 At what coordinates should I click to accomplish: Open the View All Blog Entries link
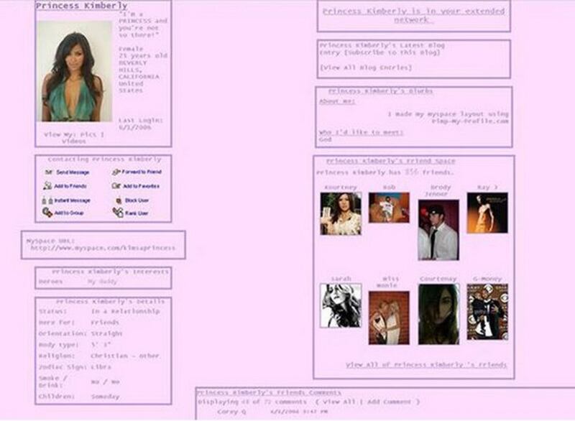[366, 67]
